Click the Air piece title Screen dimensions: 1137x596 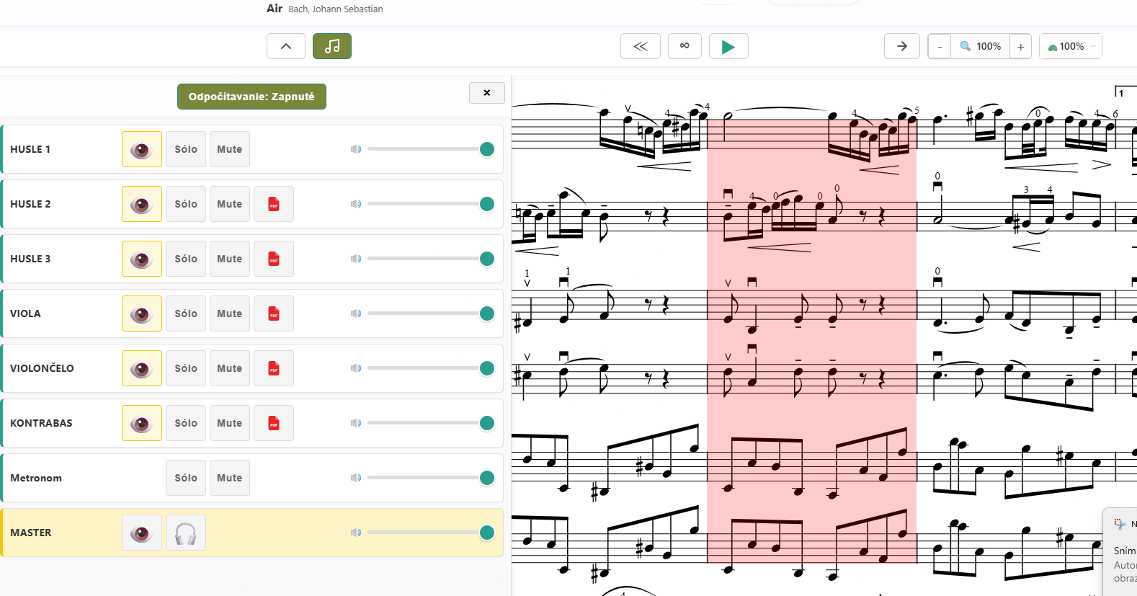pos(275,9)
